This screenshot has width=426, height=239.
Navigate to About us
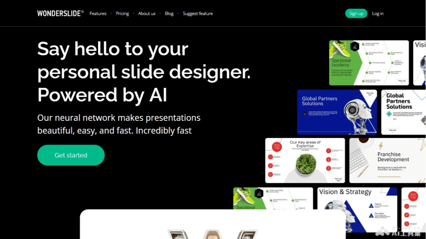click(147, 13)
